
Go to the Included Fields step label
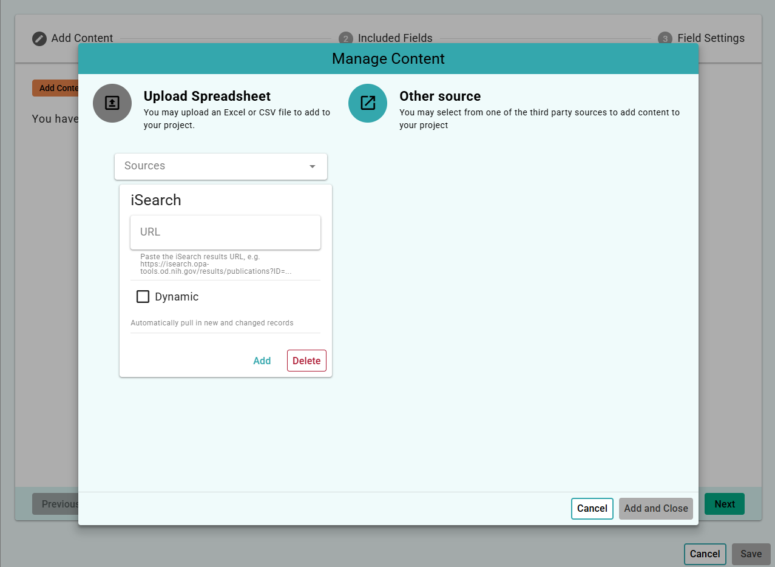coord(395,38)
